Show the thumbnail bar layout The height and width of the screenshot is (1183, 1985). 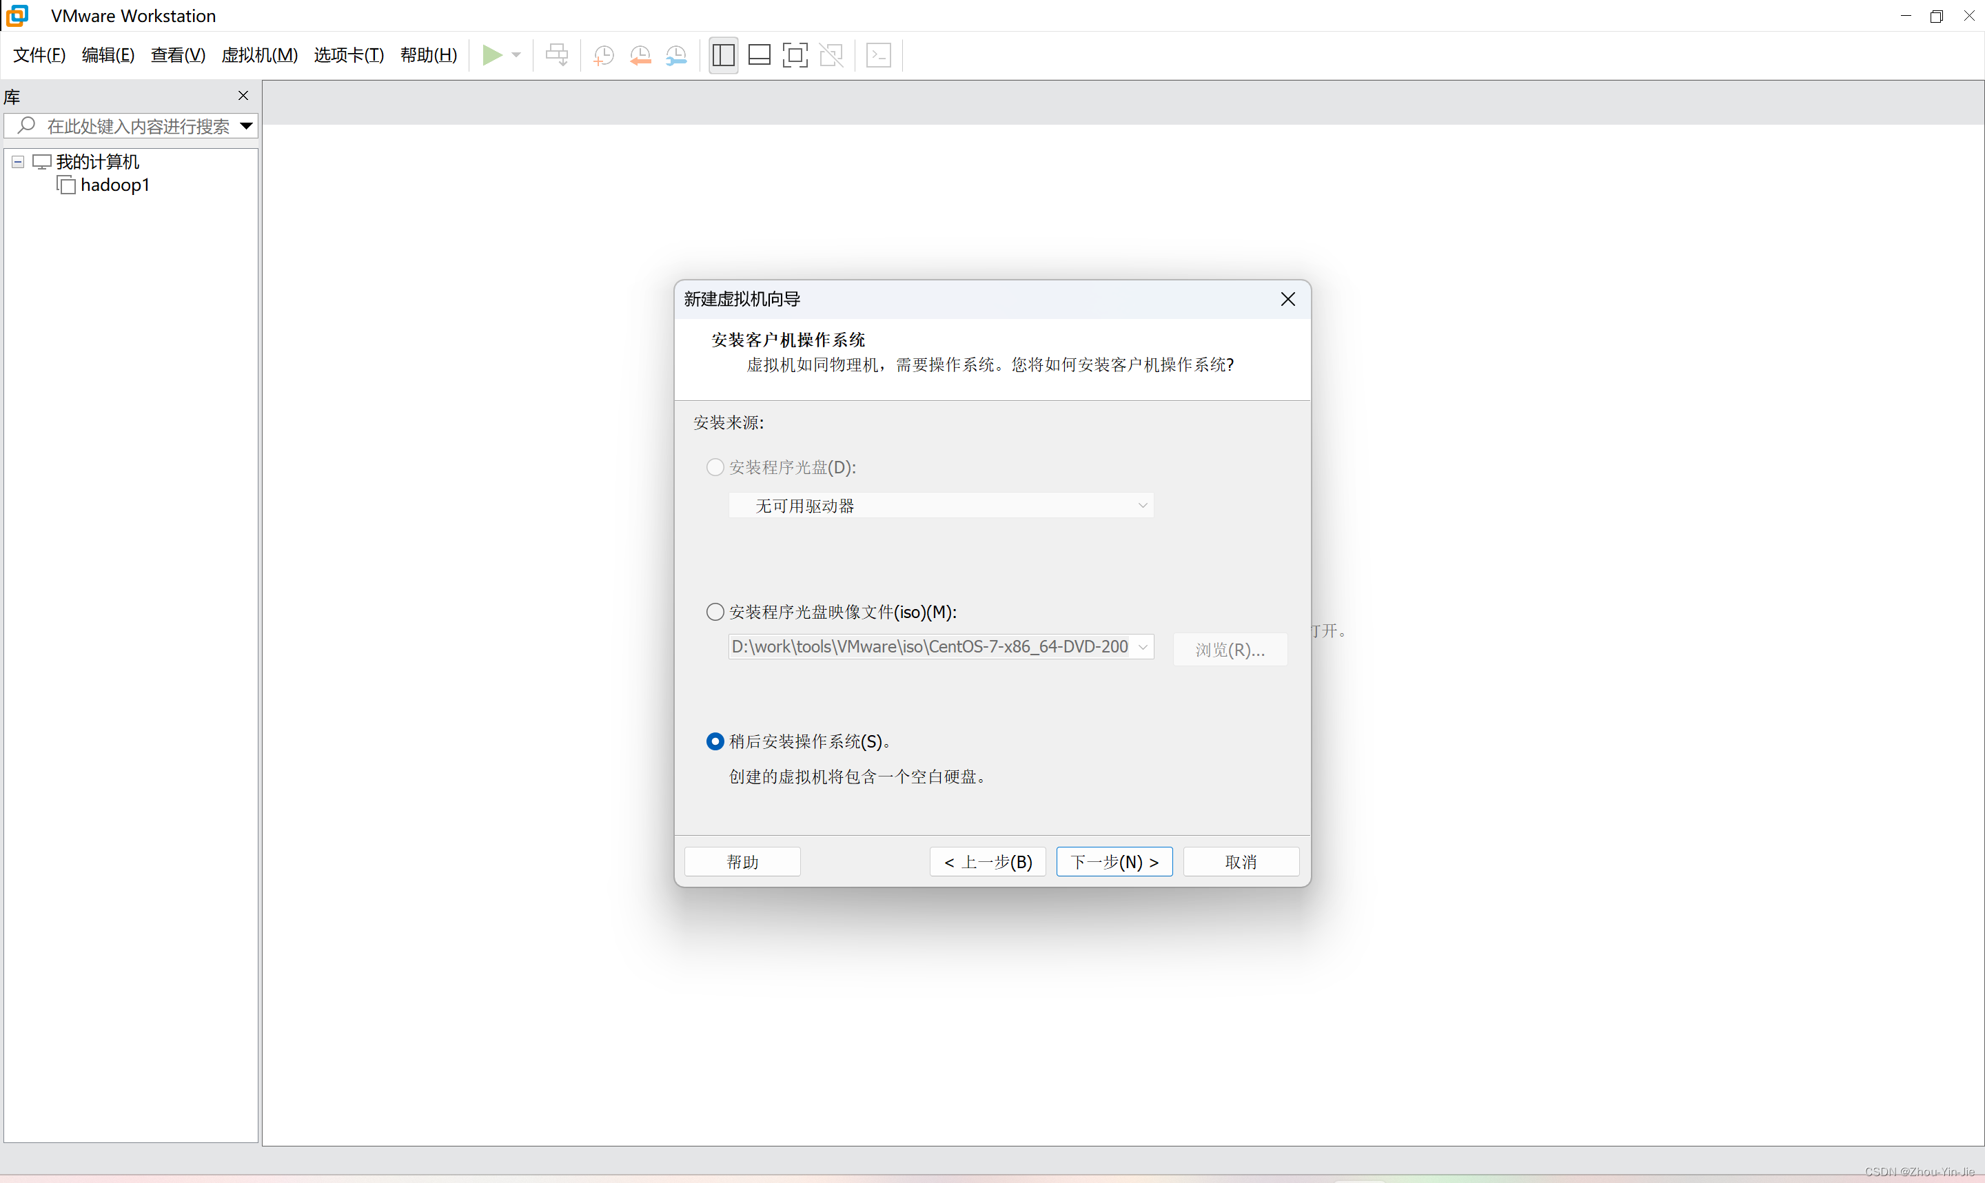click(758, 55)
